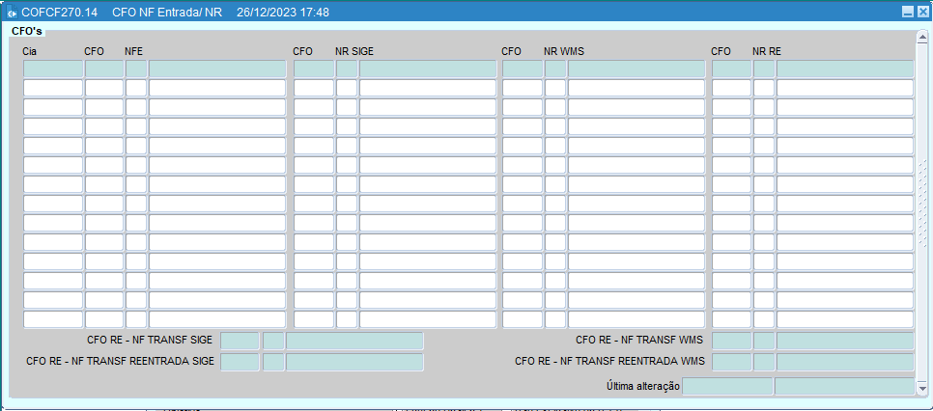
Task: Focus wide description field of NF TRANSF REENTRADA SIGE
Action: (354, 362)
